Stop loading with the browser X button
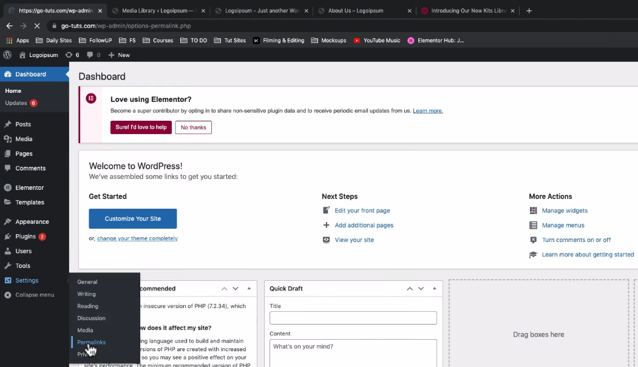 [37, 25]
